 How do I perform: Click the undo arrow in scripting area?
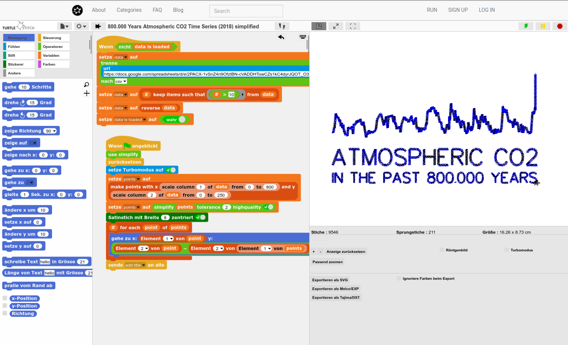pyautogui.click(x=281, y=37)
